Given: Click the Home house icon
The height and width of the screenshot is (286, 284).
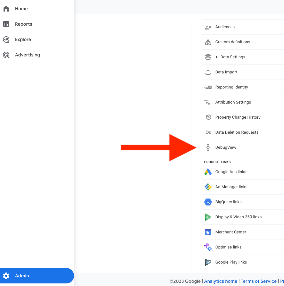Looking at the screenshot, I should coord(6,9).
